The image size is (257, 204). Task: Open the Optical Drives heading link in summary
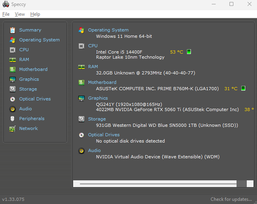click(104, 135)
